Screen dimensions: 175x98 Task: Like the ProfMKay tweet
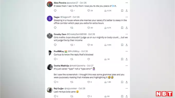coord(89,59)
